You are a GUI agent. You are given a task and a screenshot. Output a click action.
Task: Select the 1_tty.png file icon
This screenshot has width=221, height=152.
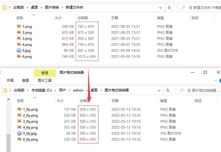click(19, 109)
